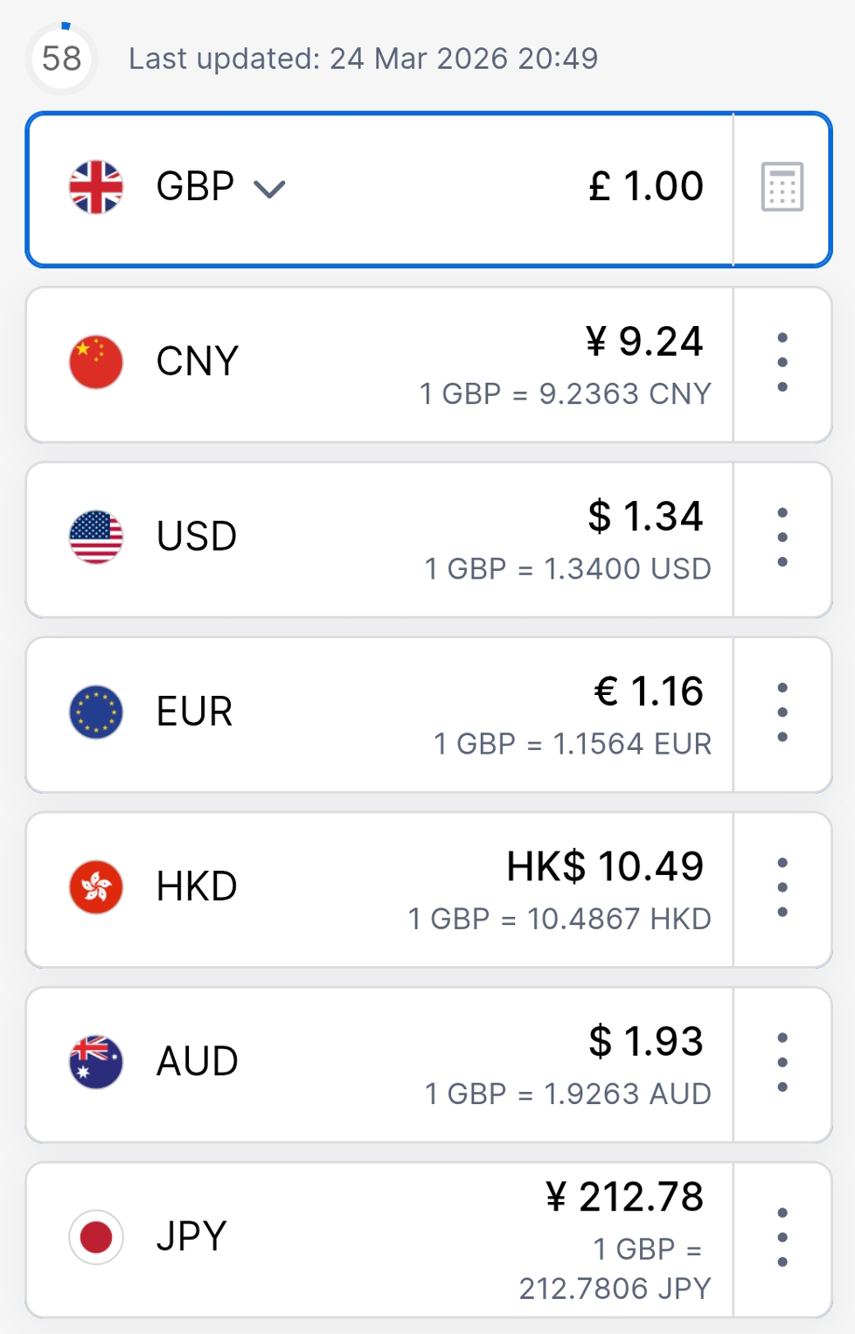Edit the £ 1.00 amount field
The image size is (855, 1334).
click(x=645, y=186)
